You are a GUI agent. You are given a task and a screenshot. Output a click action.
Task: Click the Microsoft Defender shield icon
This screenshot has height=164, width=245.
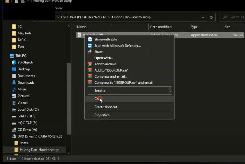(90, 46)
